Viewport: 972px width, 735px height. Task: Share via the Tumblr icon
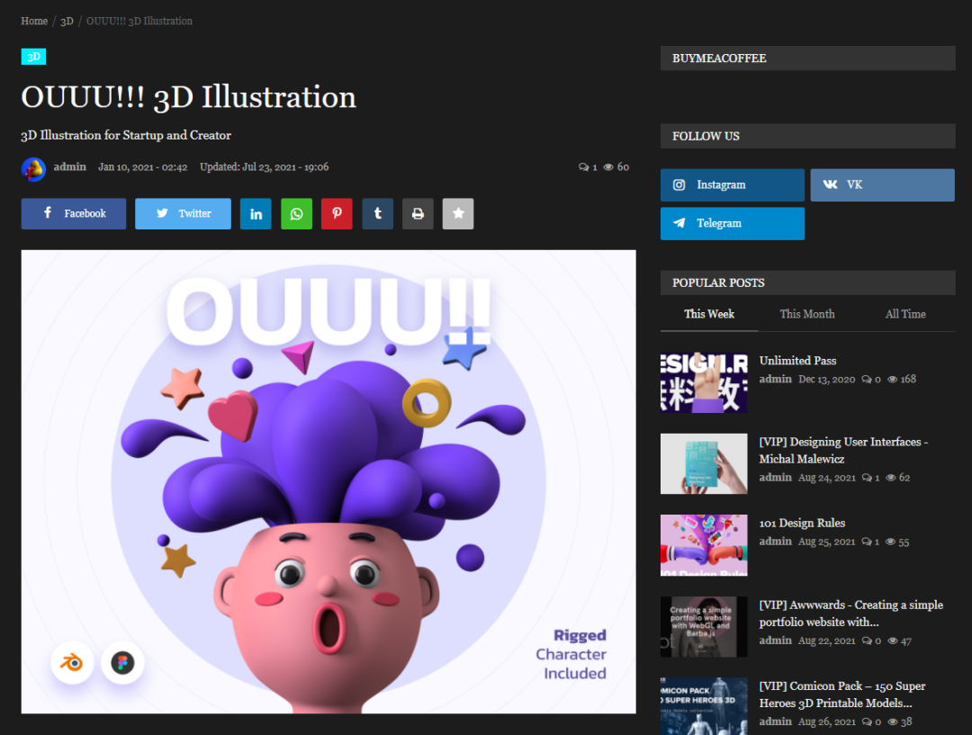tap(377, 214)
